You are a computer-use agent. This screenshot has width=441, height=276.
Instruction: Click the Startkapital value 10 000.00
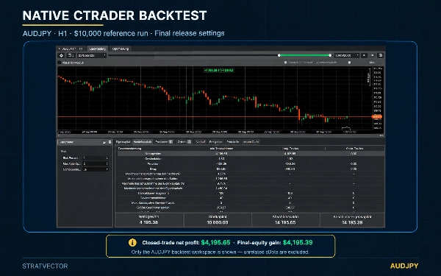coord(218,222)
